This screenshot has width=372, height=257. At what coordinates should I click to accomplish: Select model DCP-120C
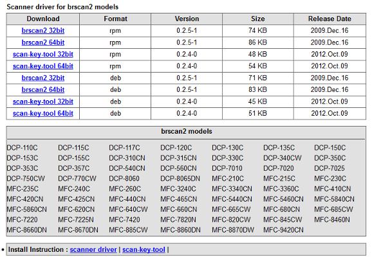(x=176, y=148)
